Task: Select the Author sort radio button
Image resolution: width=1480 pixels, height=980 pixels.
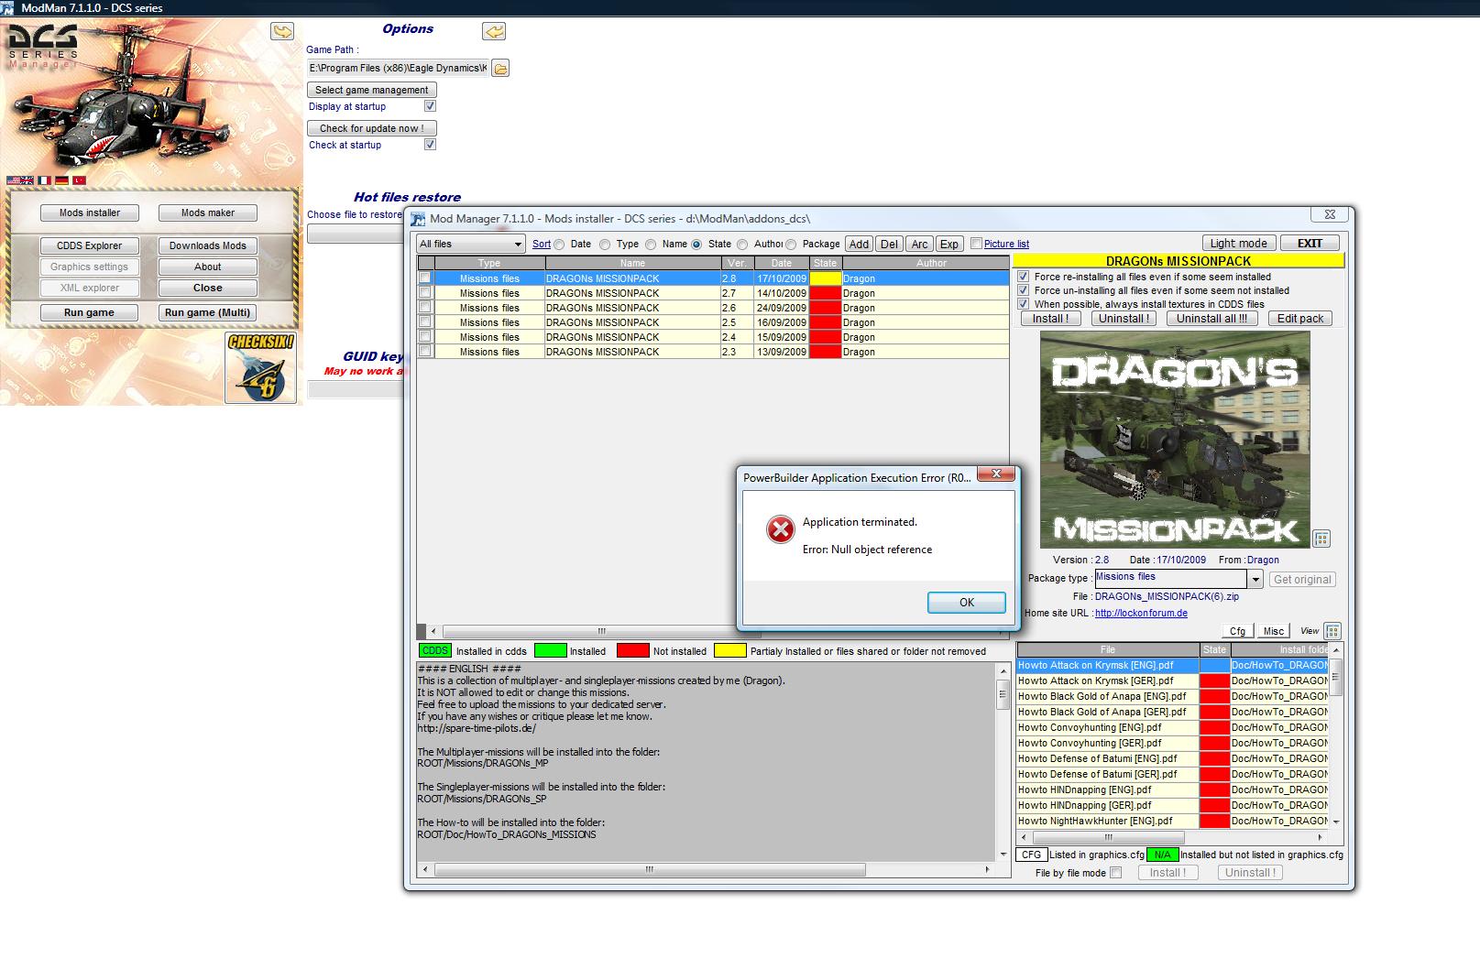Action: pyautogui.click(x=742, y=245)
